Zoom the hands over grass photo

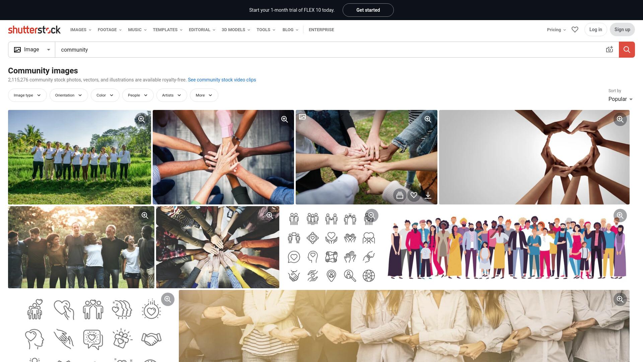(428, 119)
